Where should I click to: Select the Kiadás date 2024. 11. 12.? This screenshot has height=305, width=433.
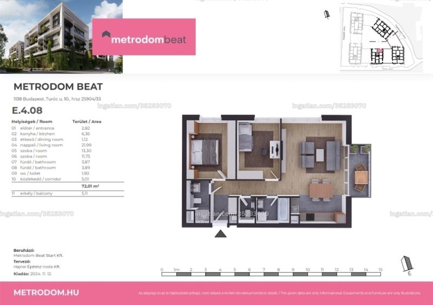(x=41, y=274)
